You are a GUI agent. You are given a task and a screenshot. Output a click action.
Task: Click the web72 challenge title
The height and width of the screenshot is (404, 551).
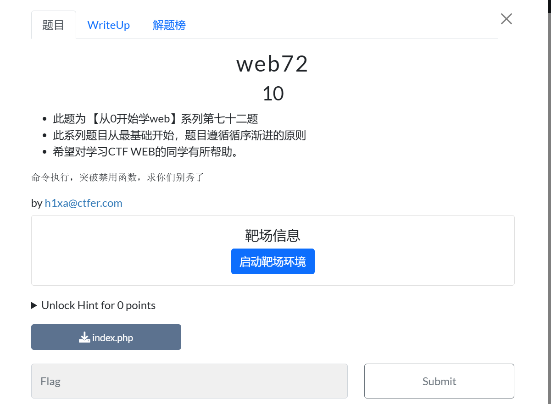[273, 64]
